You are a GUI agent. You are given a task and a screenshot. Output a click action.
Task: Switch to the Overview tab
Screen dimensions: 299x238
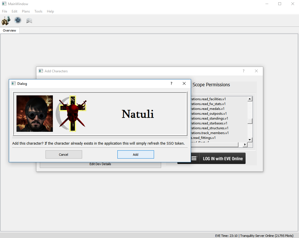[x=10, y=30]
